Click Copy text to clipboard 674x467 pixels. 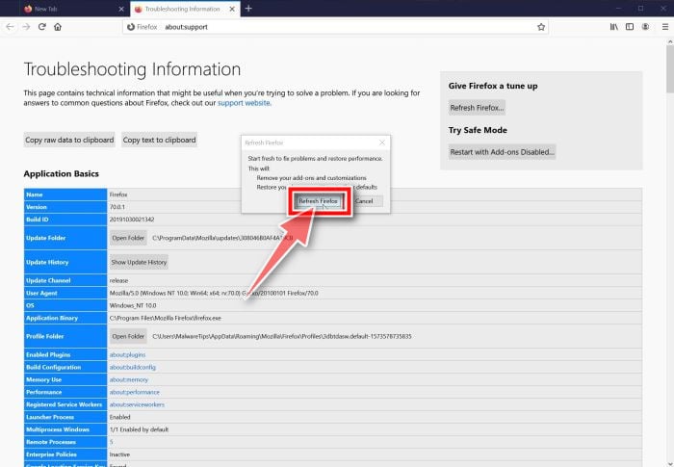pyautogui.click(x=159, y=140)
